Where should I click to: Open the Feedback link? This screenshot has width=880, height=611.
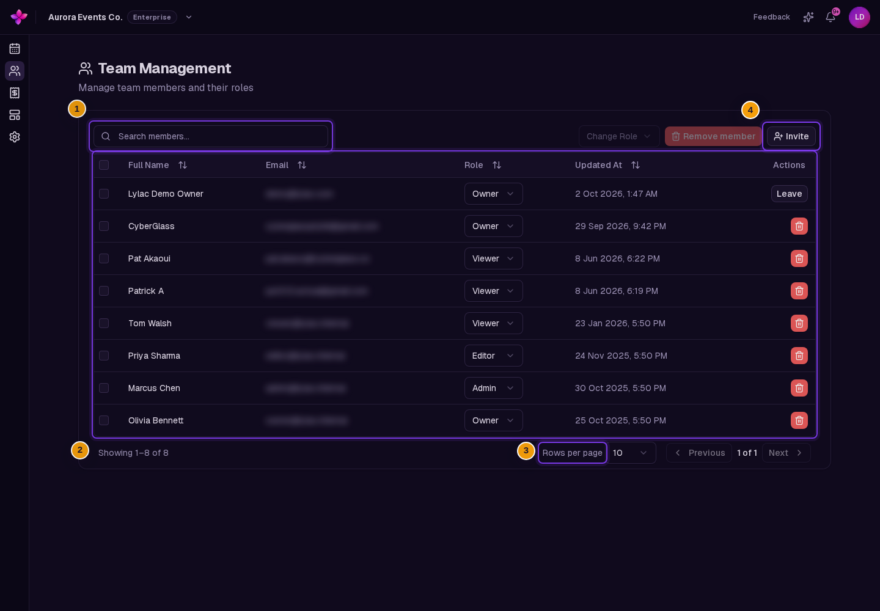coord(772,17)
